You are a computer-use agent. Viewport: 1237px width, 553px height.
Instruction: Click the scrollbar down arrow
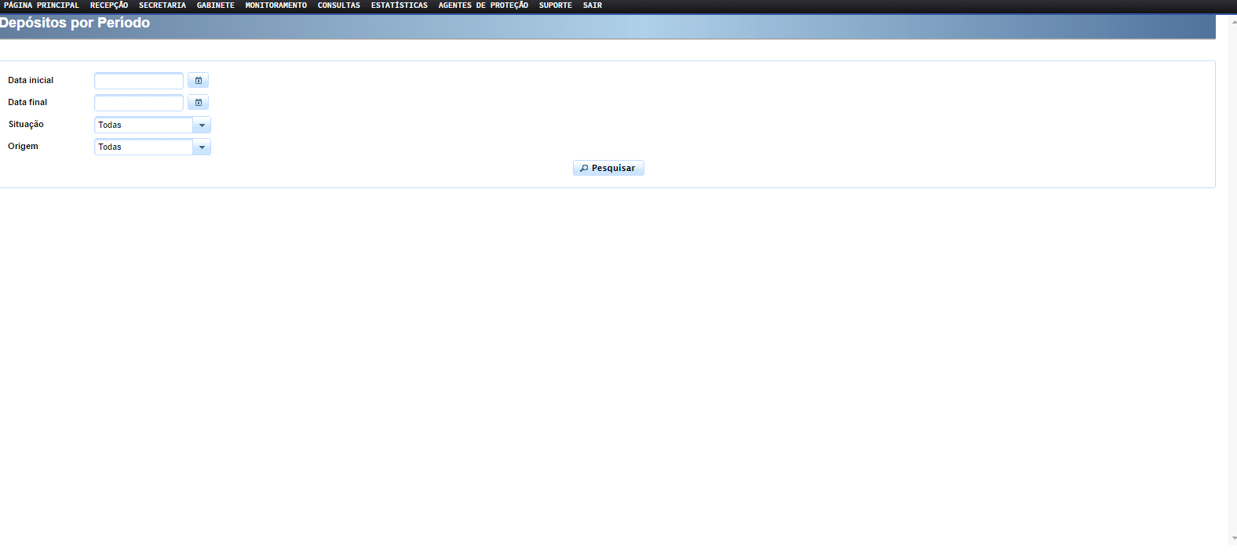pos(1233,539)
